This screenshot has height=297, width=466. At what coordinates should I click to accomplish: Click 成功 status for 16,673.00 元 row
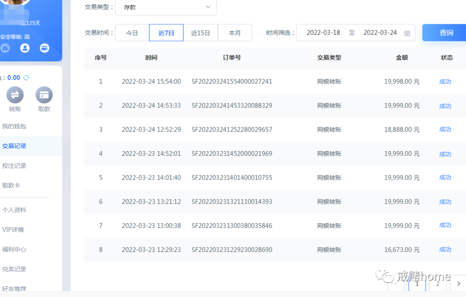pos(445,250)
